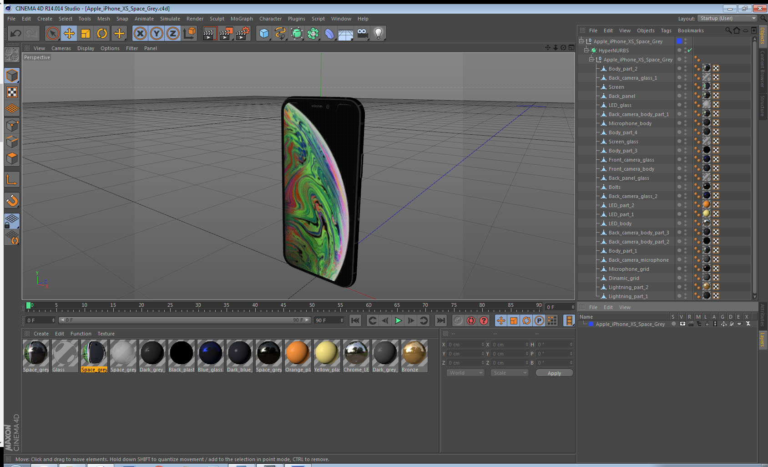
Task: Toggle Z axis lock
Action: pos(173,33)
